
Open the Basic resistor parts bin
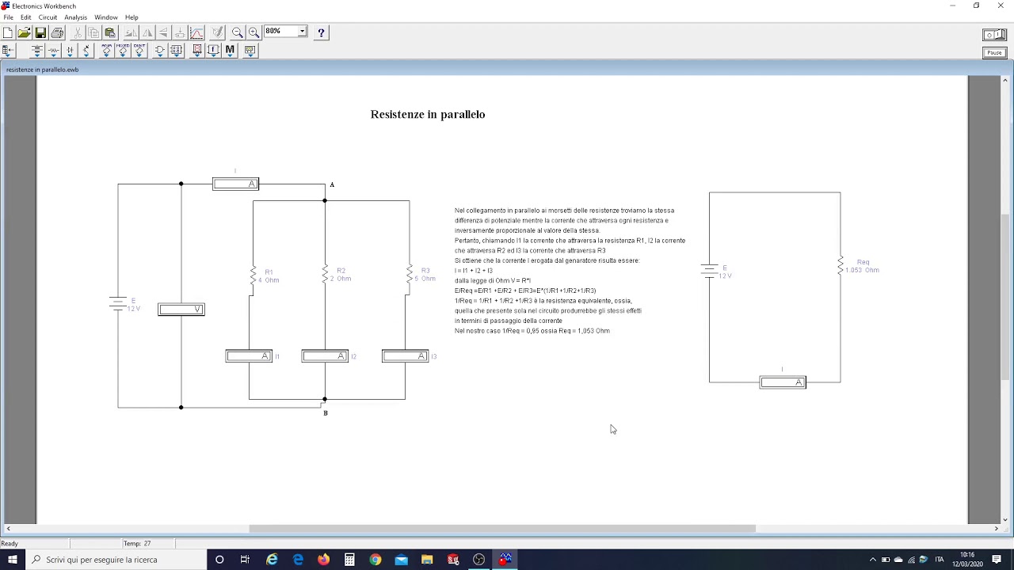tap(53, 51)
